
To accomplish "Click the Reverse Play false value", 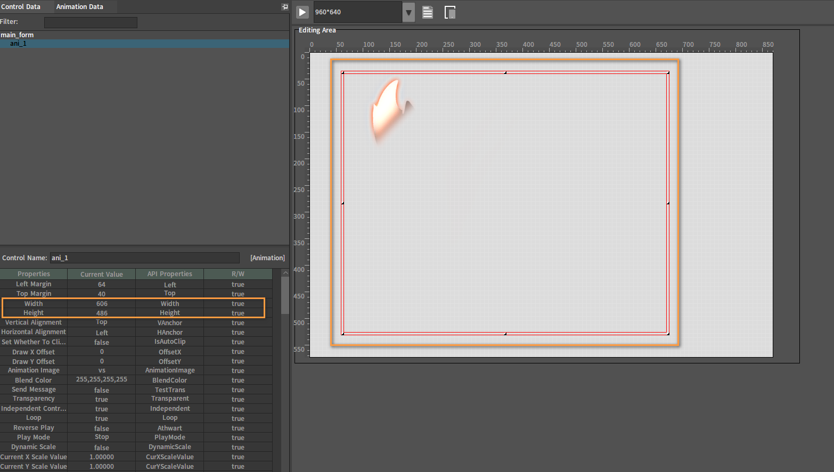I will [102, 428].
